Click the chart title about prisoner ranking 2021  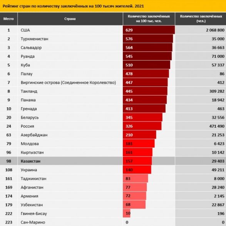[73, 6]
